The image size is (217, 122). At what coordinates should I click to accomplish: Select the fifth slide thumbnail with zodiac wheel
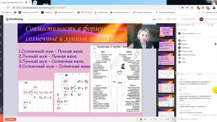click(x=166, y=87)
